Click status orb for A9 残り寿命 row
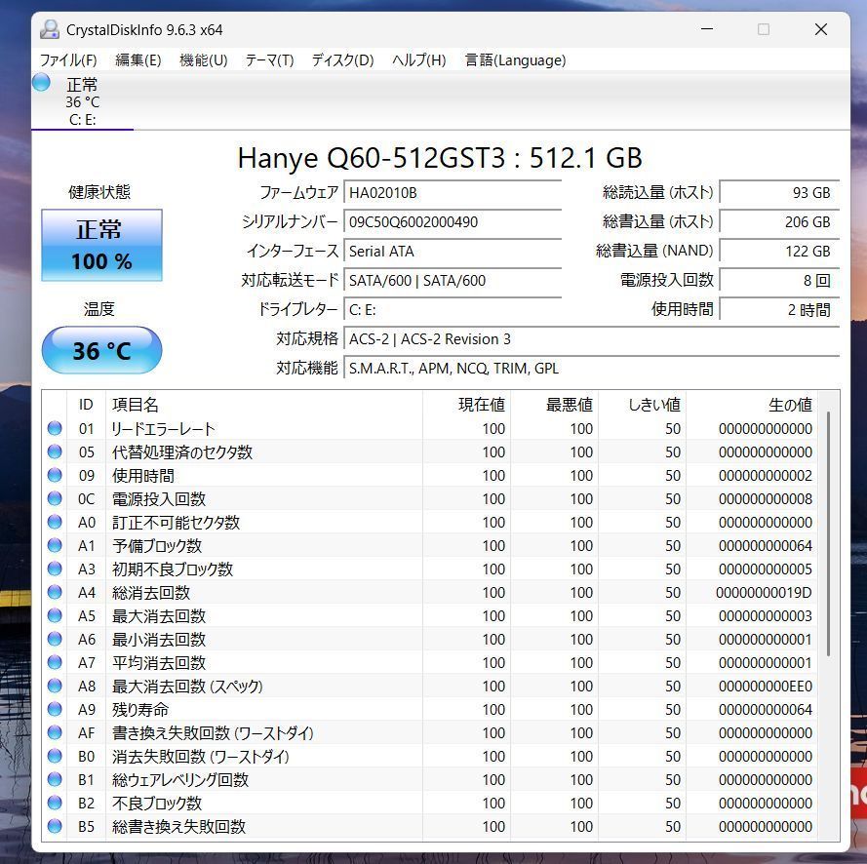Image resolution: width=867 pixels, height=864 pixels. pyautogui.click(x=55, y=709)
